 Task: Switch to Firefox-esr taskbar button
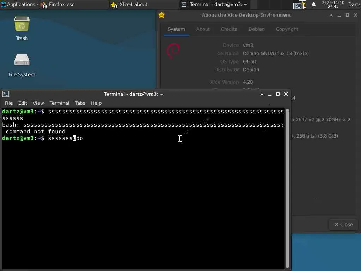click(74, 4)
